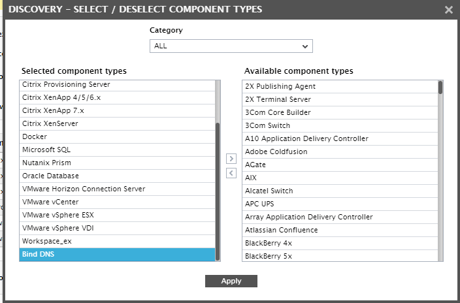Select Citrix XenServer component type

point(117,124)
